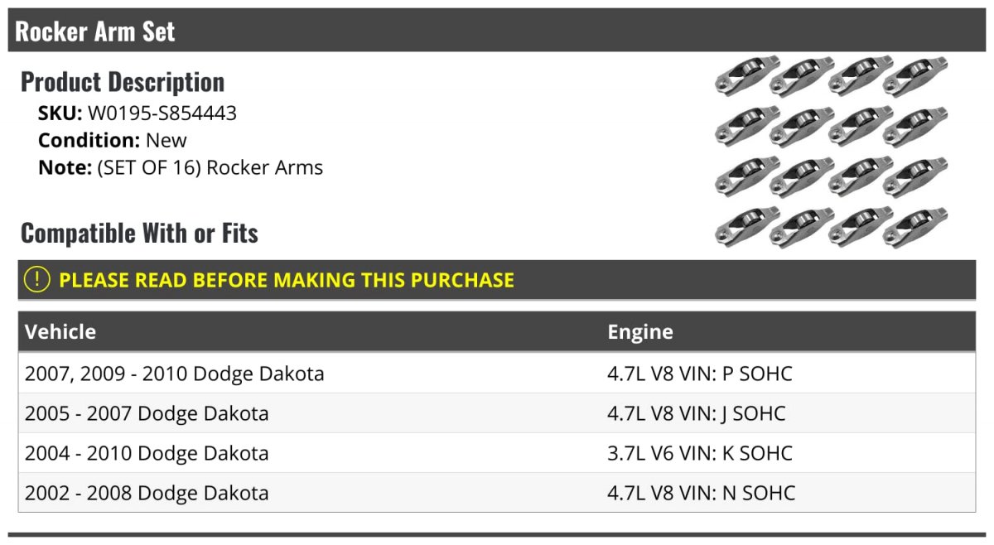Select the 2007, 2009 - 2010 Dodge Dakota row

pyautogui.click(x=497, y=374)
